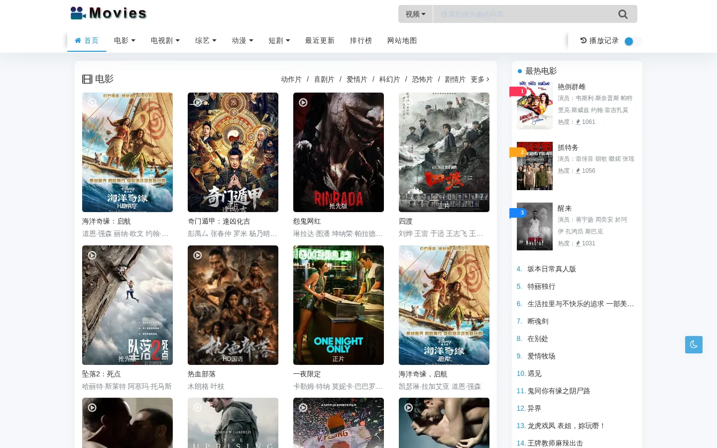The image size is (717, 448).
Task: Expand the 短剧 navigation dropdown
Action: click(279, 40)
